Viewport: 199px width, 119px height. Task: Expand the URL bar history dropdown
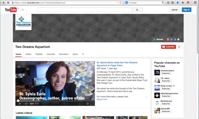coord(117,3)
